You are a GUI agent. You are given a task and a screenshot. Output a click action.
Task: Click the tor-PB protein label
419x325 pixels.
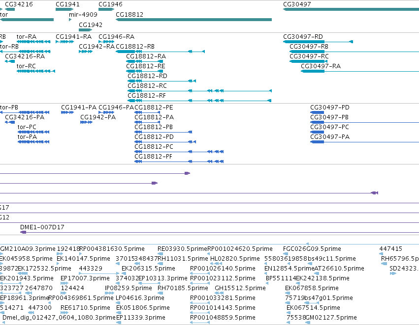pos(9,108)
